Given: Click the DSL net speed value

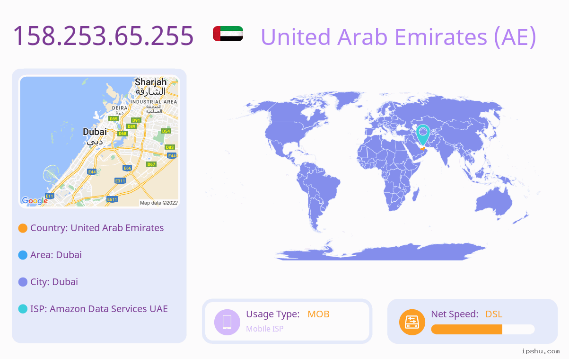Looking at the screenshot, I should (x=494, y=314).
